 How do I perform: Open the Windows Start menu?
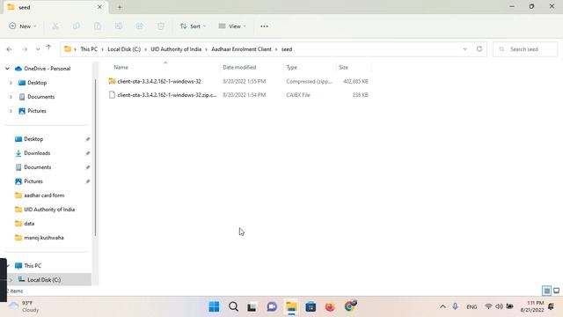click(x=214, y=306)
